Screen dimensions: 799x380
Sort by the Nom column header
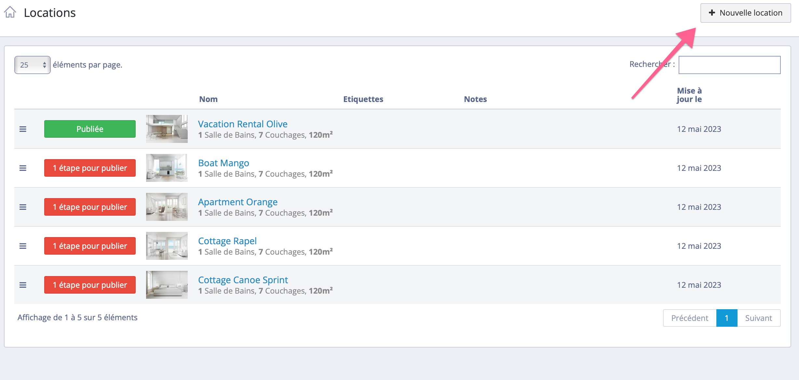[x=209, y=99]
